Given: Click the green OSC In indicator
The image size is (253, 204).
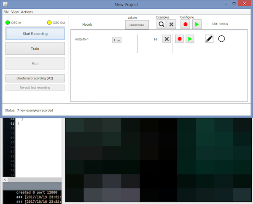Looking at the screenshot, I should [8, 22].
